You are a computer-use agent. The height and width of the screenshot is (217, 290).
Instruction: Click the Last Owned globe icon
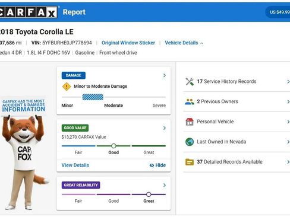(190, 142)
